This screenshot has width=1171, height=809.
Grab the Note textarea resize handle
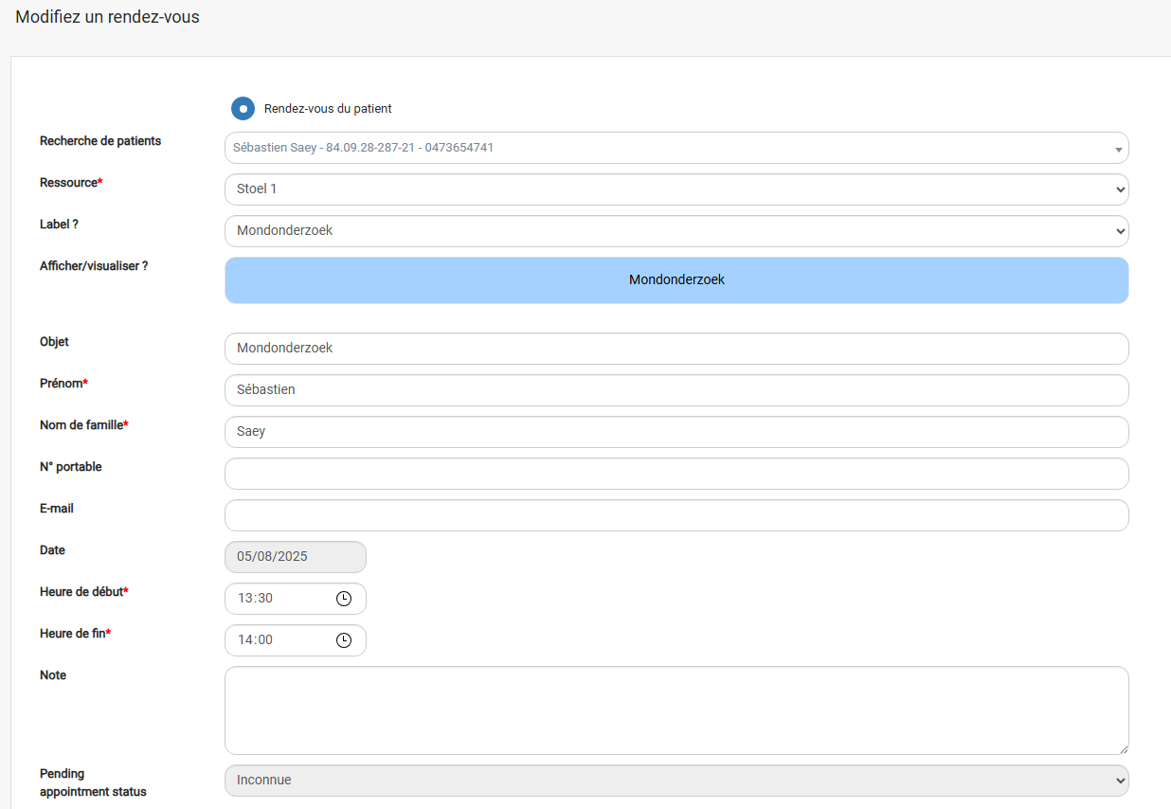[x=1123, y=748]
